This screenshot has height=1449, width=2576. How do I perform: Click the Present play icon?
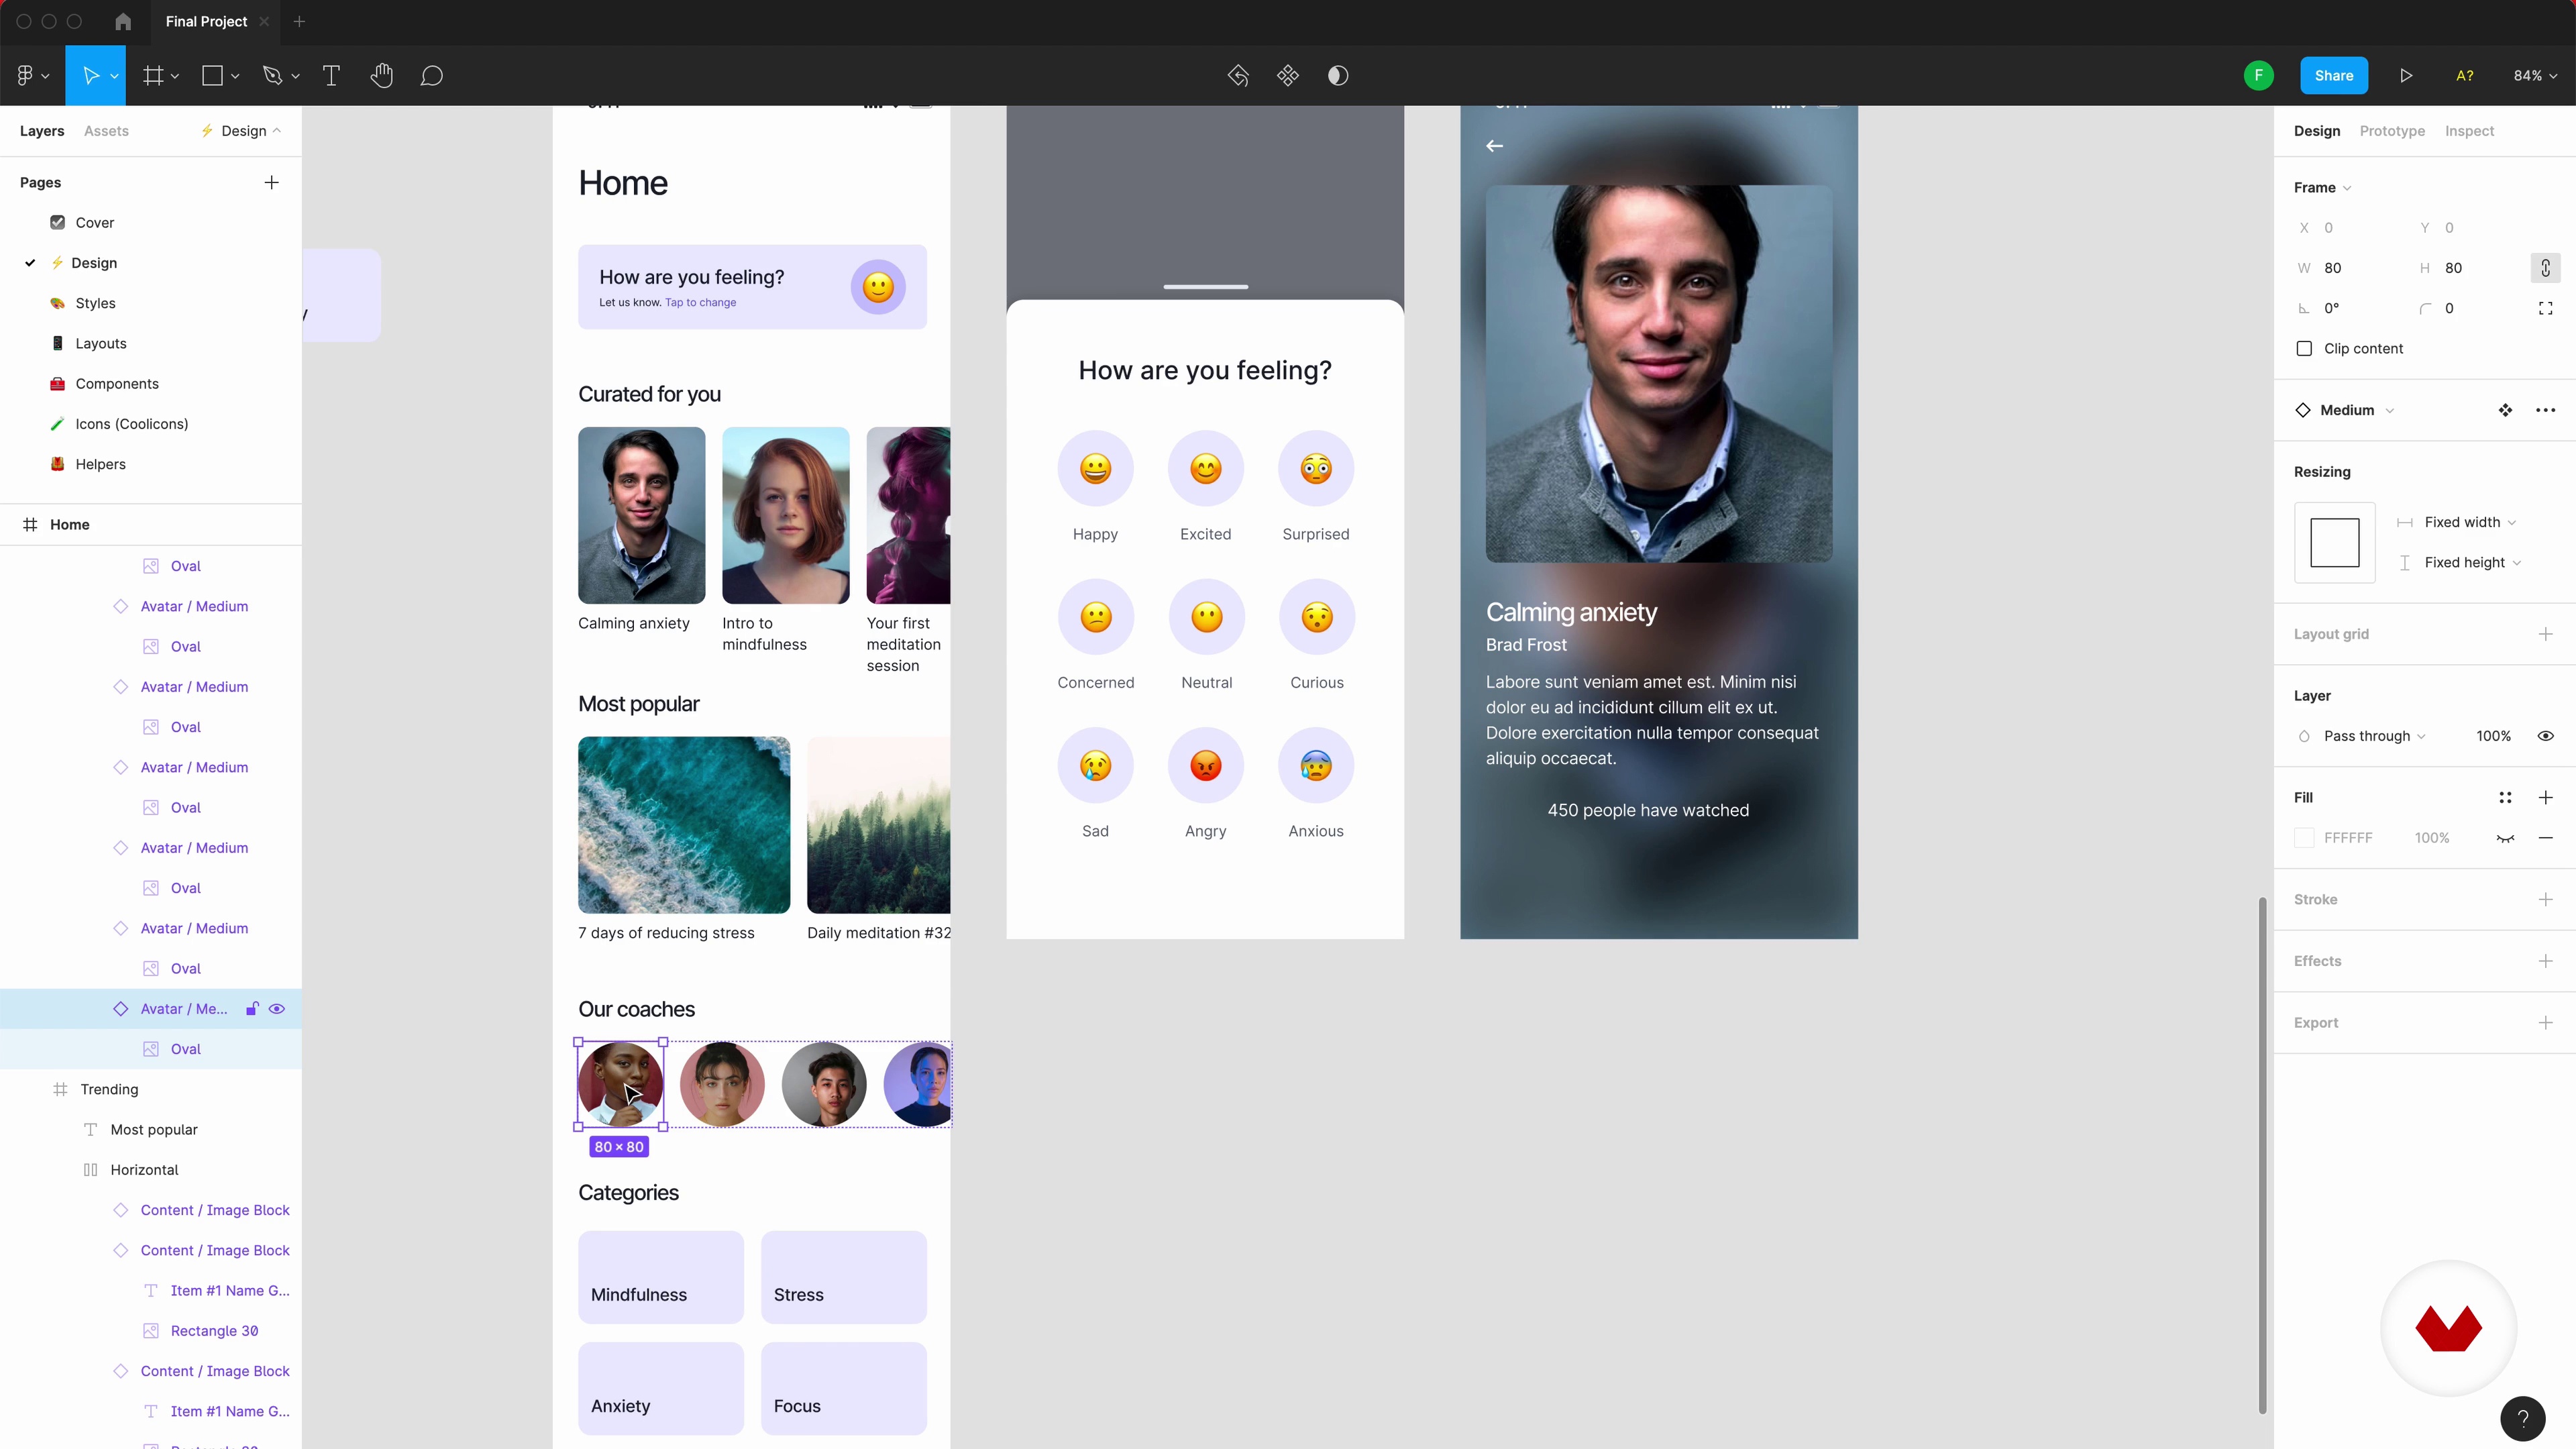pyautogui.click(x=2406, y=76)
